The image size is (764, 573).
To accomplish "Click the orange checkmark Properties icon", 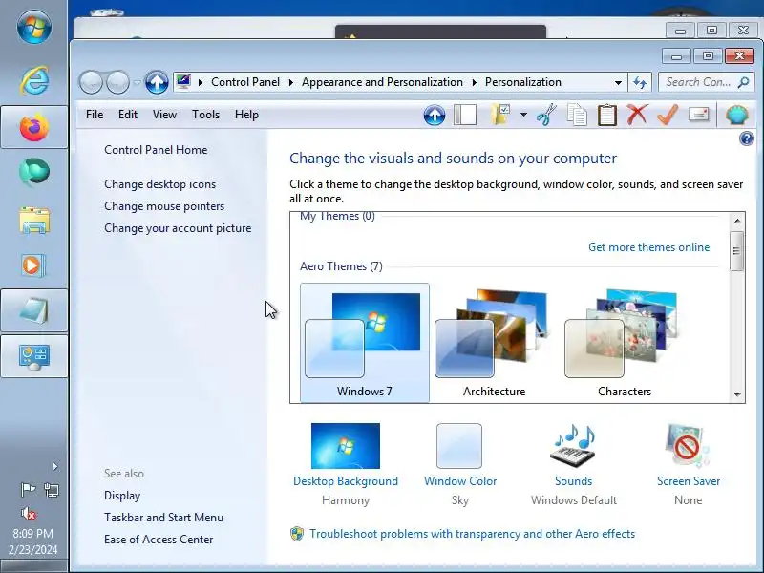I will click(668, 115).
